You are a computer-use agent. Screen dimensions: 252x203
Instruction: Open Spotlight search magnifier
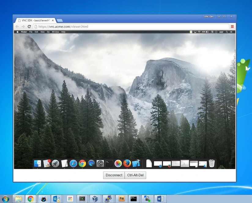click(x=227, y=32)
